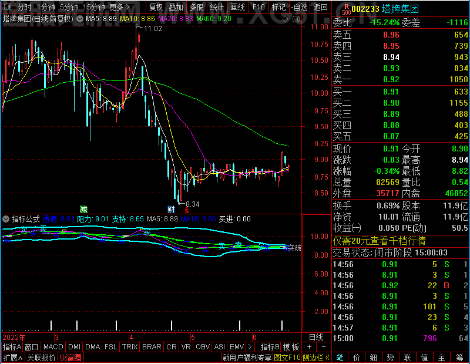Switch indicator to MACD
470x364 pixels.
53,347
